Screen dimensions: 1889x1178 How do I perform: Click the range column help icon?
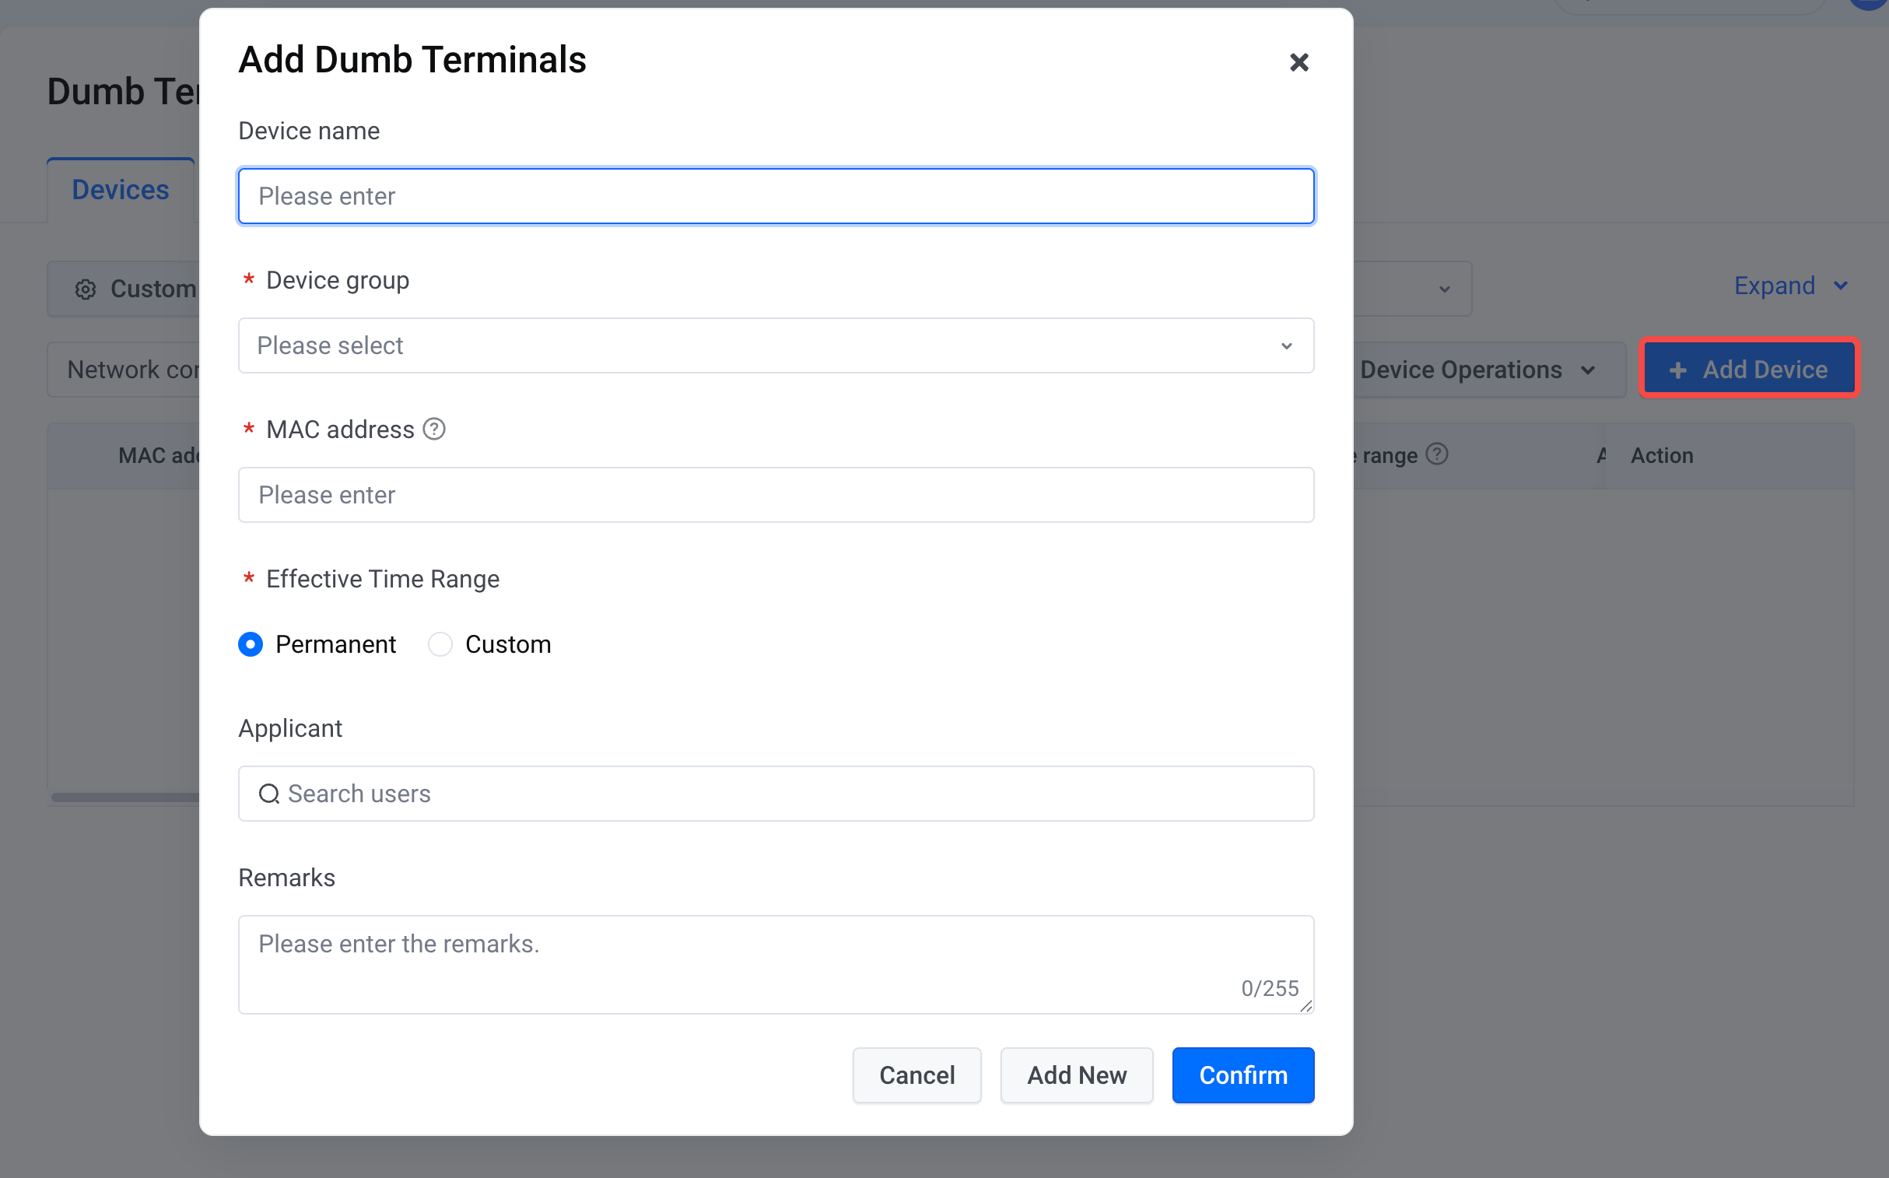[x=1436, y=454]
